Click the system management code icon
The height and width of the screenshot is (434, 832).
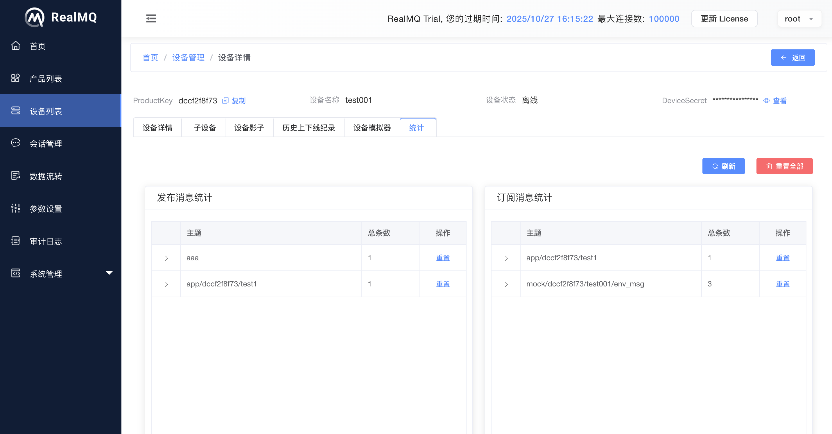point(15,273)
